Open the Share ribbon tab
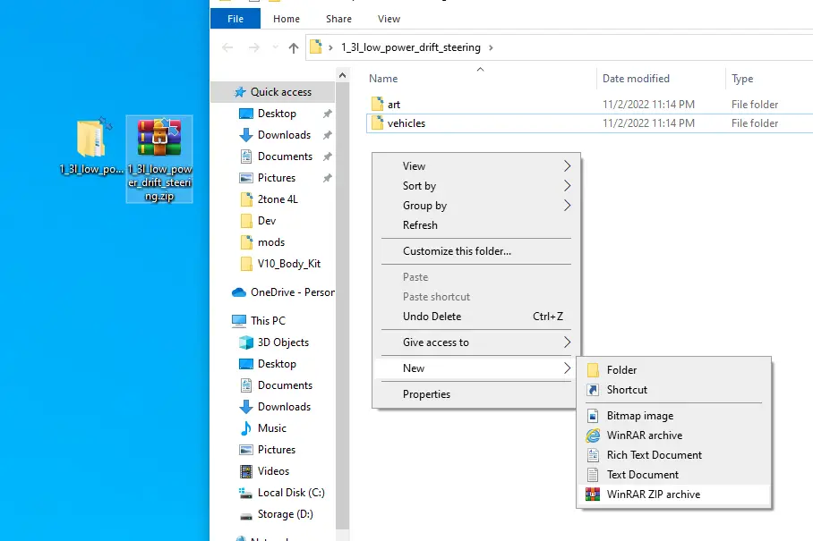The height and width of the screenshot is (541, 813). click(338, 19)
